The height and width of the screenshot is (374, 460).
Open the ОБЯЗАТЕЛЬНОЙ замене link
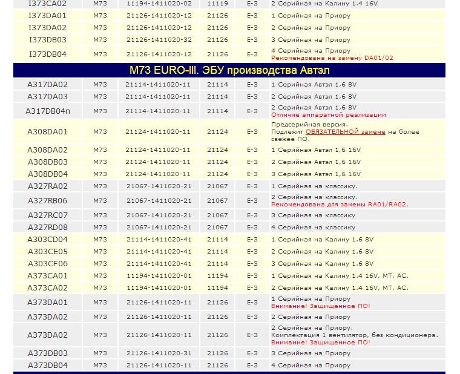(x=345, y=132)
